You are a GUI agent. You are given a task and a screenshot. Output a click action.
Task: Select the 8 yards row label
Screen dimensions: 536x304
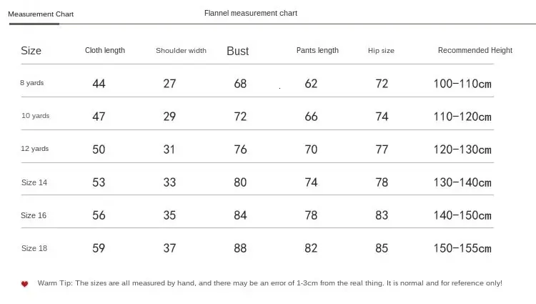point(31,83)
